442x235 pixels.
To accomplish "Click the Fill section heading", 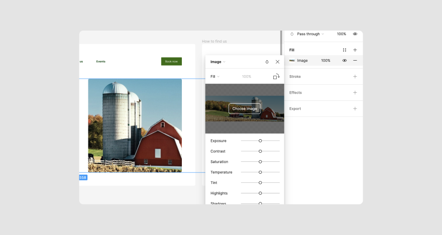I will pos(292,50).
